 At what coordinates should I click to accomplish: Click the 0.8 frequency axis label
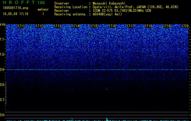2,85
